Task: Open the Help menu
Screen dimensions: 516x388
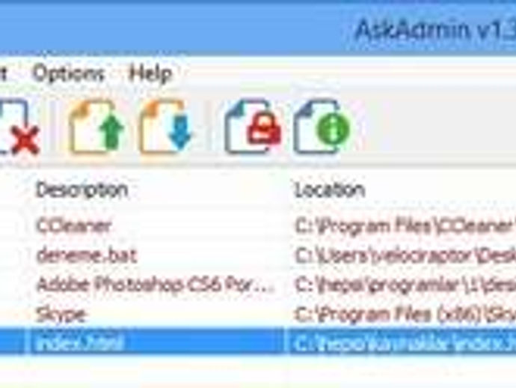Action: [x=150, y=73]
